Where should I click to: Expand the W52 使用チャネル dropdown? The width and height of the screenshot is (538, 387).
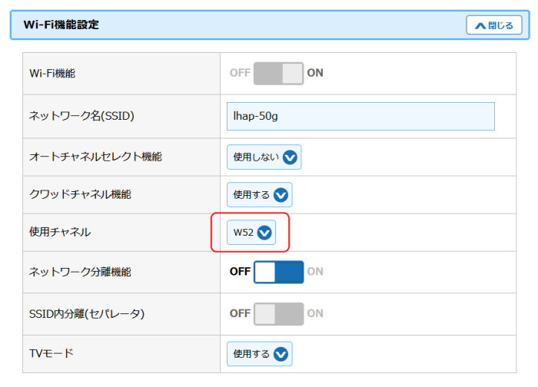[251, 233]
